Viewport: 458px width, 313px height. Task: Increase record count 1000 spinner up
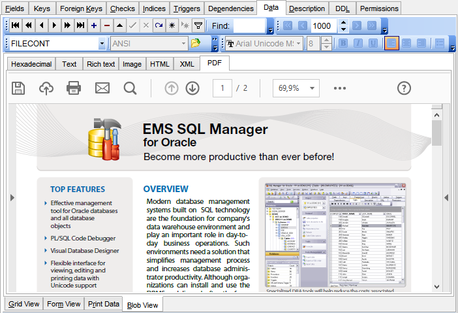point(344,22)
